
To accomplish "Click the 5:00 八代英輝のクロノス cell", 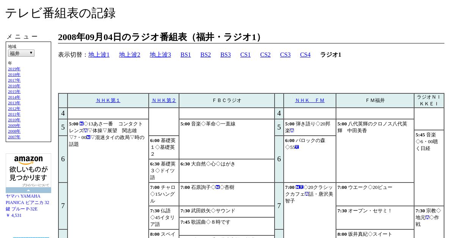I will pos(375,151).
